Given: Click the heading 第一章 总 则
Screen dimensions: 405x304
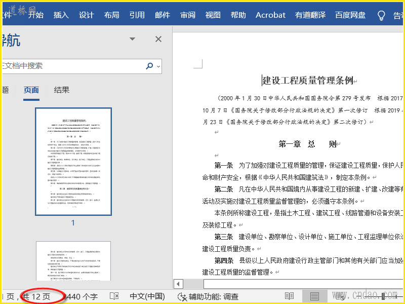Looking at the screenshot, I should [x=307, y=144].
